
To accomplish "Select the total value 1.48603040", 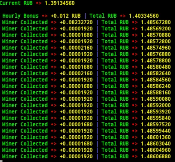I will [x=156, y=143].
